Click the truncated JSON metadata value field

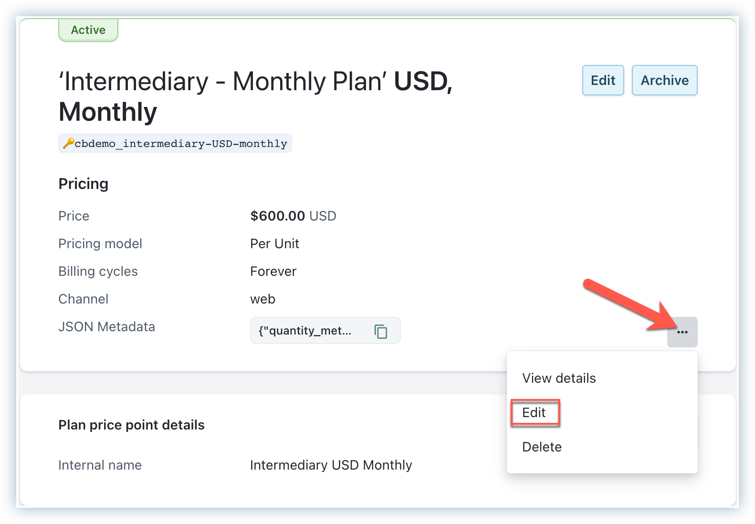coord(305,331)
